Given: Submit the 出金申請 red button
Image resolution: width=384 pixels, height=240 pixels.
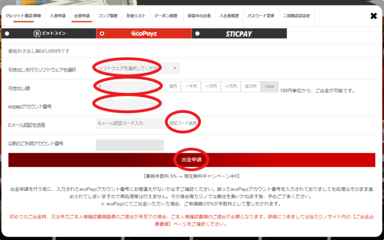Looking at the screenshot, I should point(192,160).
